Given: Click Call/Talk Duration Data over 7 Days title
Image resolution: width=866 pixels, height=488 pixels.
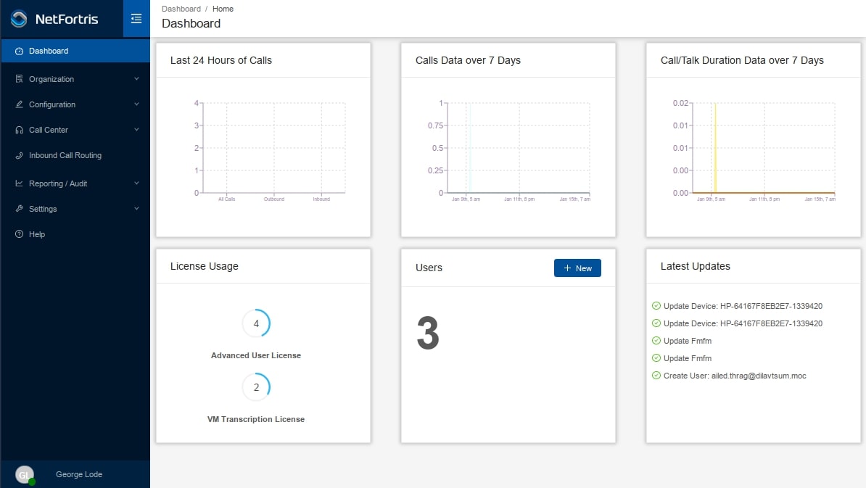Looking at the screenshot, I should click(x=742, y=60).
